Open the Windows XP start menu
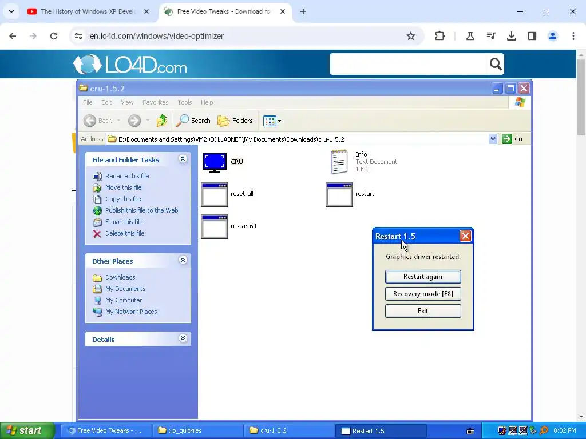 pyautogui.click(x=27, y=430)
